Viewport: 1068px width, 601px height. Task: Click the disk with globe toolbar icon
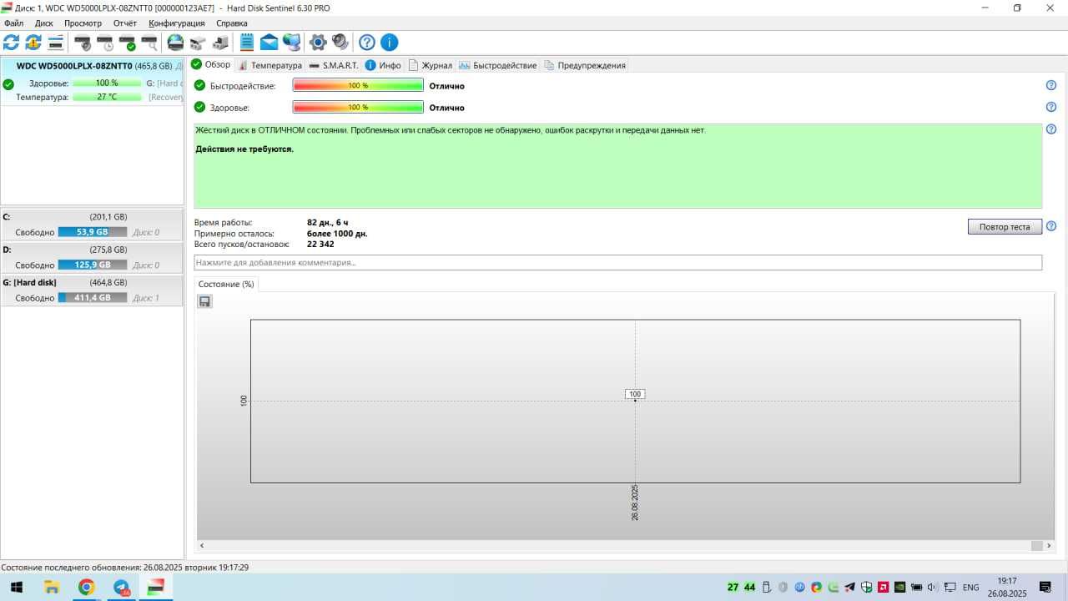tap(175, 43)
